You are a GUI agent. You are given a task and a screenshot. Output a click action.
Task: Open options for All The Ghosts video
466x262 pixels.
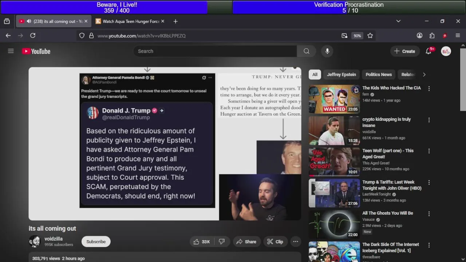pos(429,214)
